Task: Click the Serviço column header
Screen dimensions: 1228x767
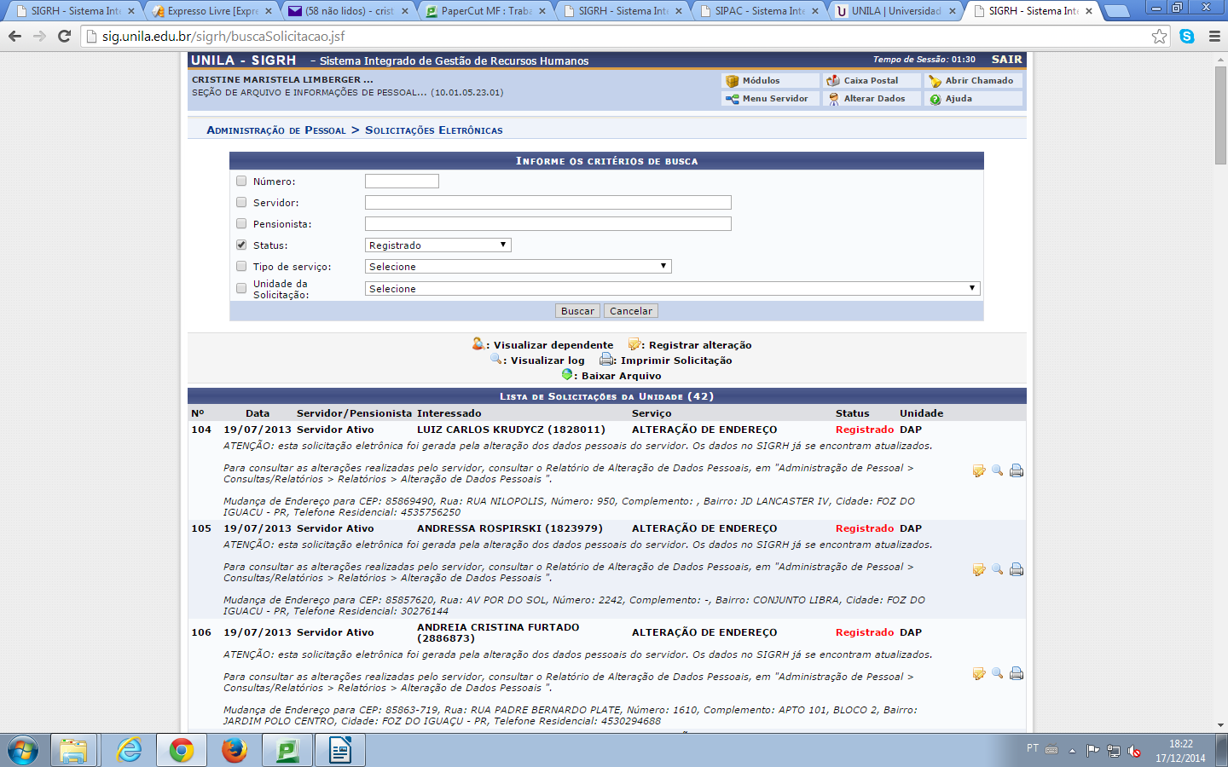Action: point(652,413)
